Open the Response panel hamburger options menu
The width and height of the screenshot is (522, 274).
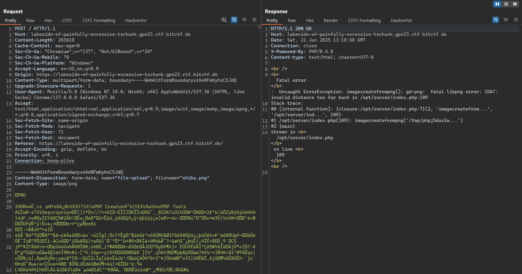516,20
